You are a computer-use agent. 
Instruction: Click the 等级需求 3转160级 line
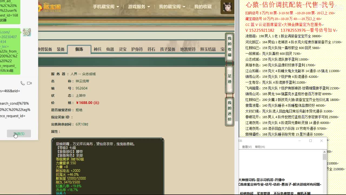pos(70,159)
